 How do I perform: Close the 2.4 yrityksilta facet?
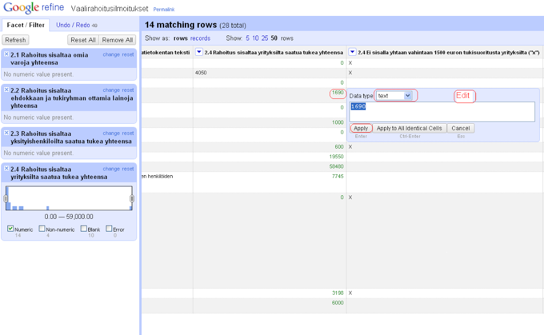tap(6, 168)
